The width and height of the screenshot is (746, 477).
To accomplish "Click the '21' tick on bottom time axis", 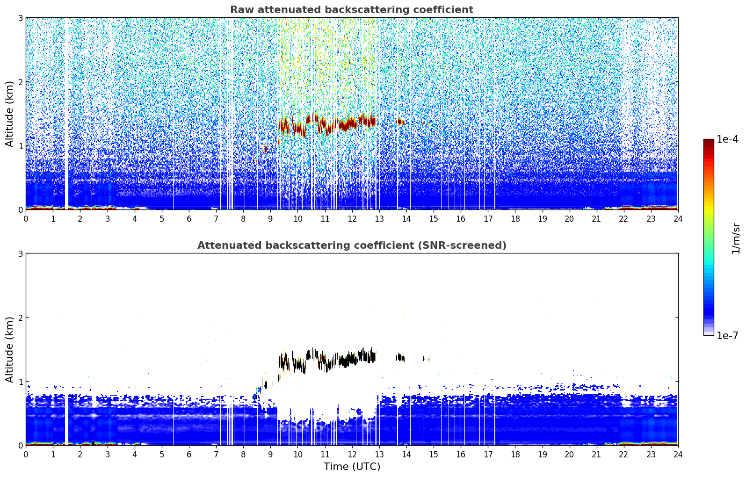I will pos(596,454).
